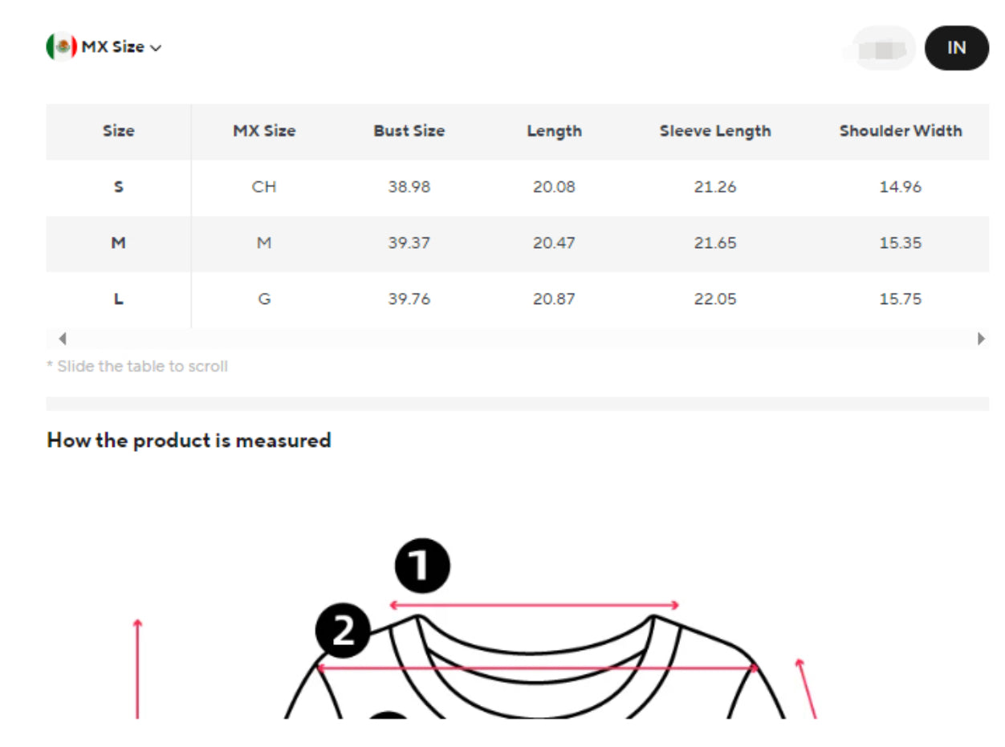Choose the bold L size row label
Image resolution: width=1005 pixels, height=747 pixels.
click(x=119, y=300)
